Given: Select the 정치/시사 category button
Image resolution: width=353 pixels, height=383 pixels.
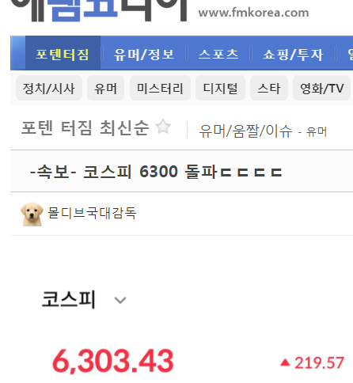Looking at the screenshot, I should coord(49,88).
